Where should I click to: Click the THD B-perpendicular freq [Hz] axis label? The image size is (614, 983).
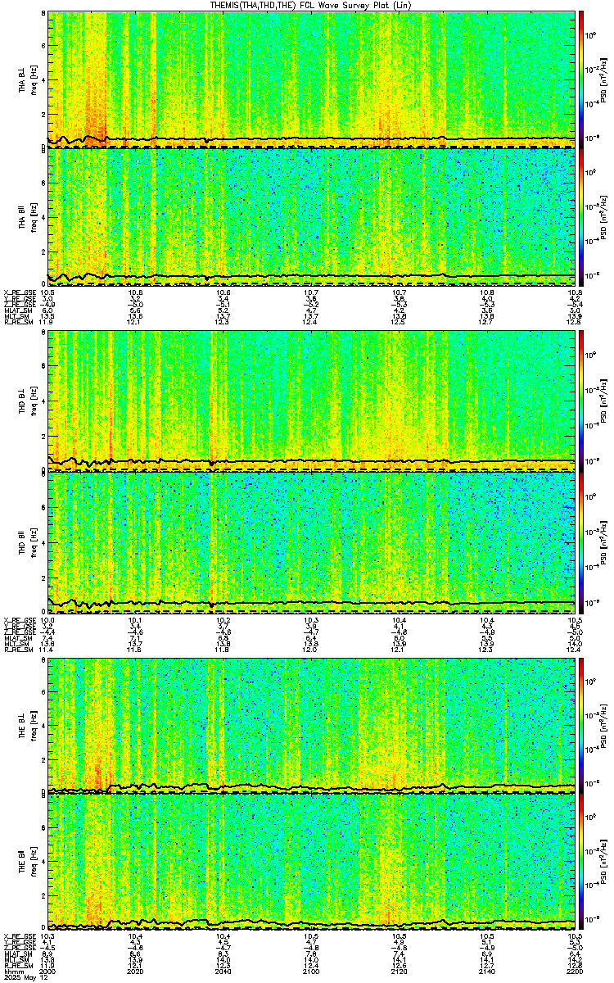[34, 400]
